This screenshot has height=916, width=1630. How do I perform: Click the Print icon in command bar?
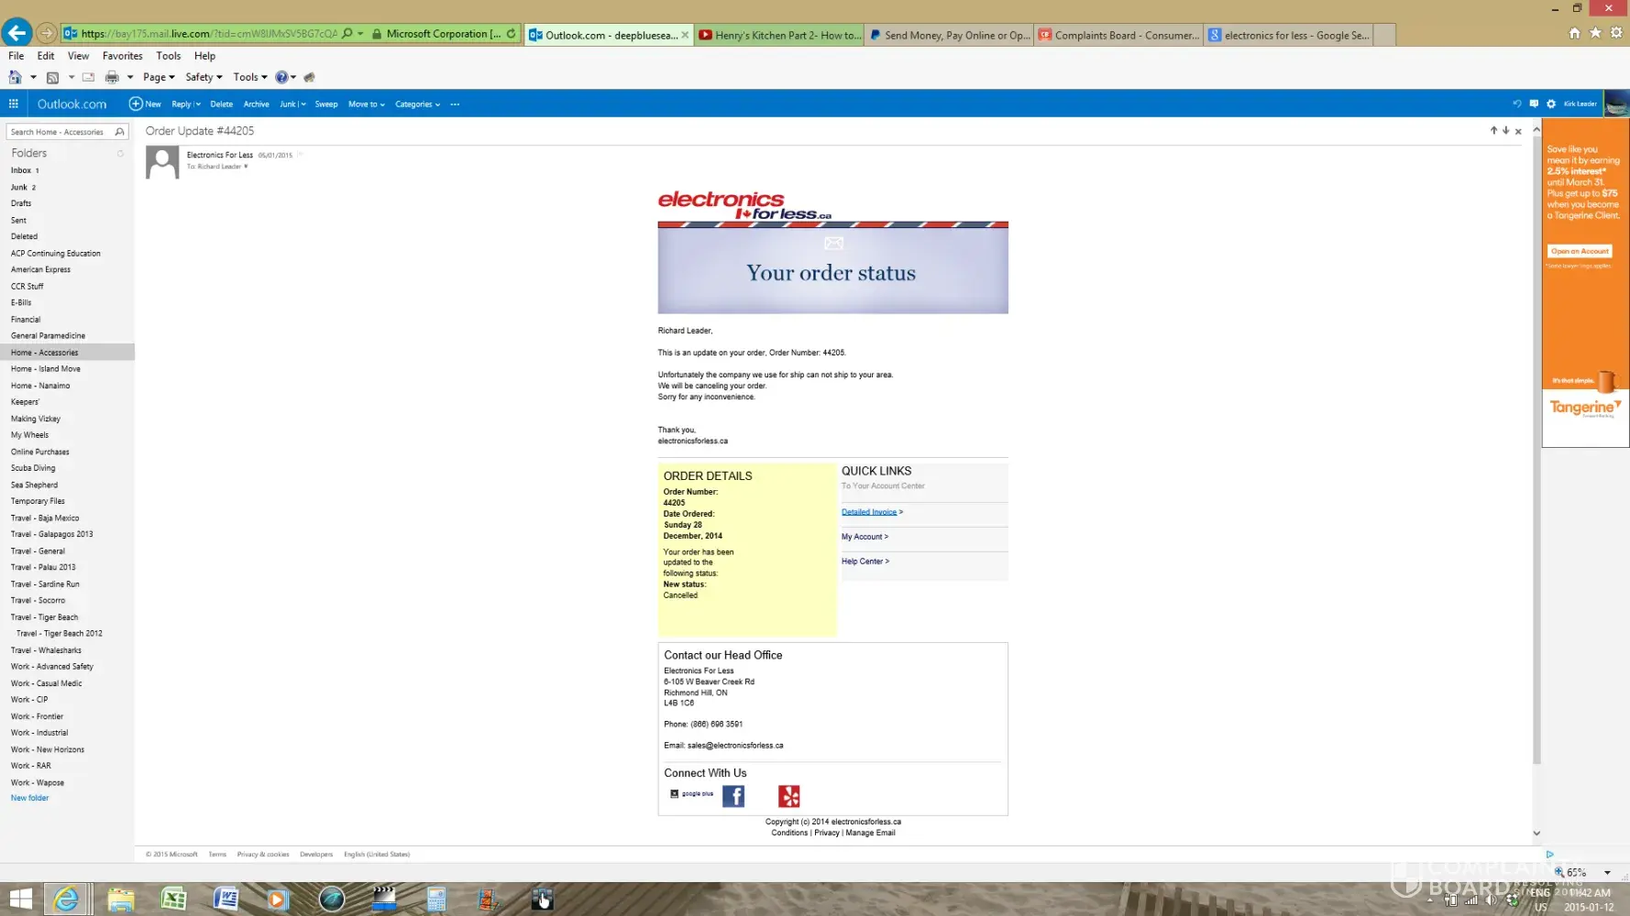112,78
